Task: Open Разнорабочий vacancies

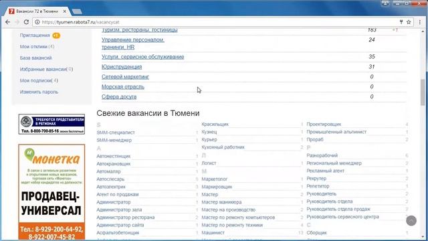Action: pyautogui.click(x=322, y=155)
